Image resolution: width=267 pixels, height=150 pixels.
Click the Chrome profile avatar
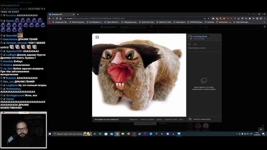coord(261,18)
